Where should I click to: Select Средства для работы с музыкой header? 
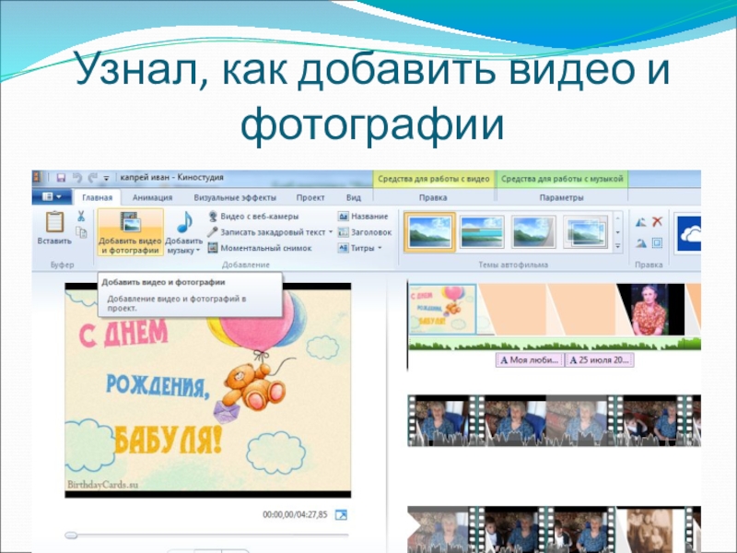pyautogui.click(x=562, y=179)
